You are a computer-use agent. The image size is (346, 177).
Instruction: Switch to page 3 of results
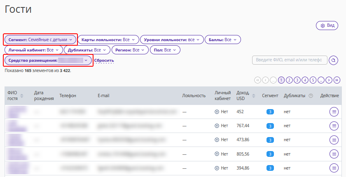click(297, 80)
